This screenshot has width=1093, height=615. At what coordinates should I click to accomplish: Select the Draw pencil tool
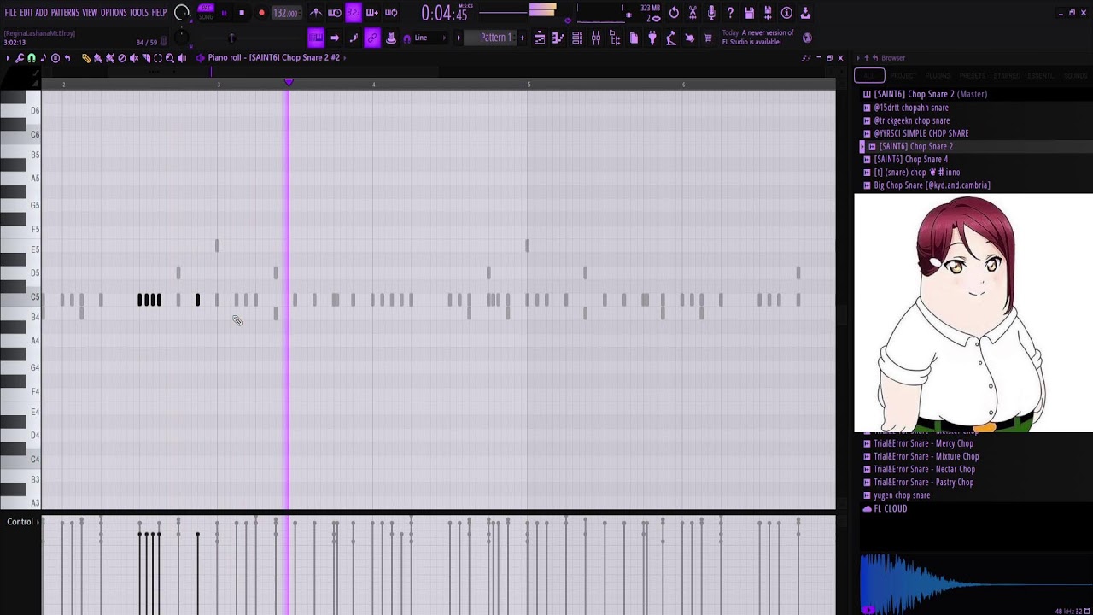click(x=86, y=58)
